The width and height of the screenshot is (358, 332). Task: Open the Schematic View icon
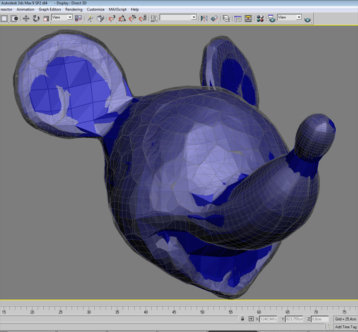248,18
